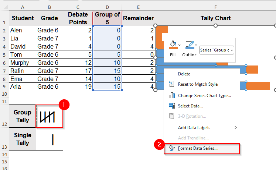The height and width of the screenshot is (170, 276).
Task: Click the Tally Chart header cell
Action: pos(215,18)
